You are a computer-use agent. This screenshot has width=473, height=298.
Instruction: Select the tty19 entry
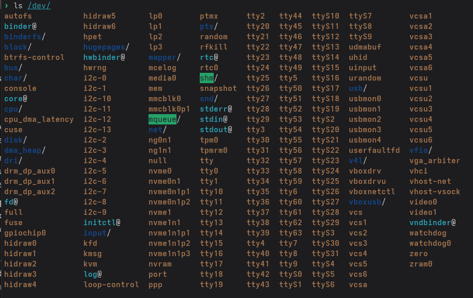click(x=212, y=285)
